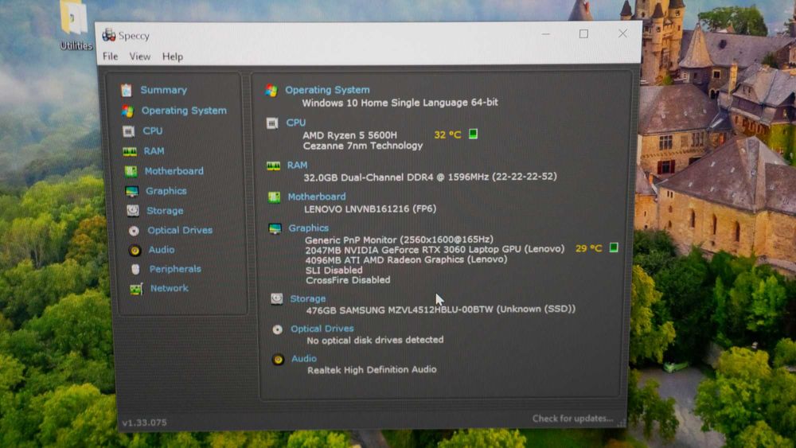This screenshot has width=796, height=448.
Task: Maximize the Speccy window
Action: (x=583, y=34)
